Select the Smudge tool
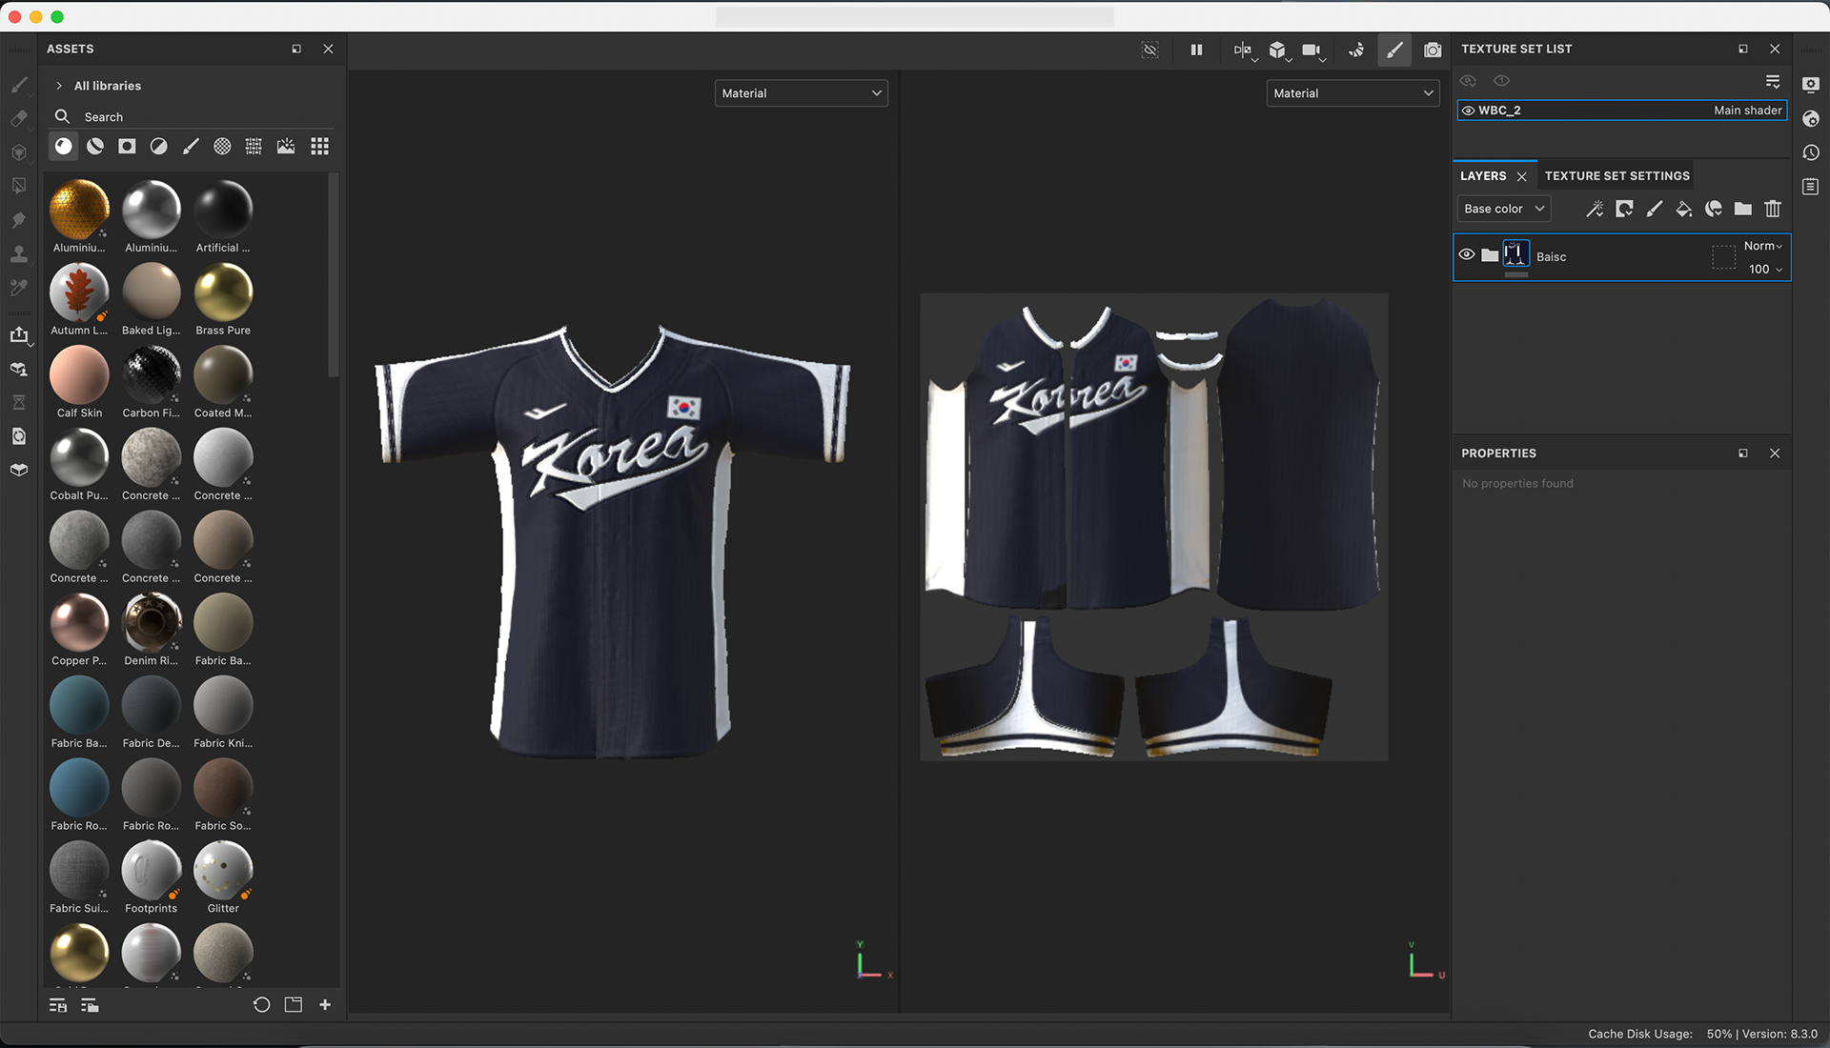Screen dimensions: 1830x1048 pos(19,220)
